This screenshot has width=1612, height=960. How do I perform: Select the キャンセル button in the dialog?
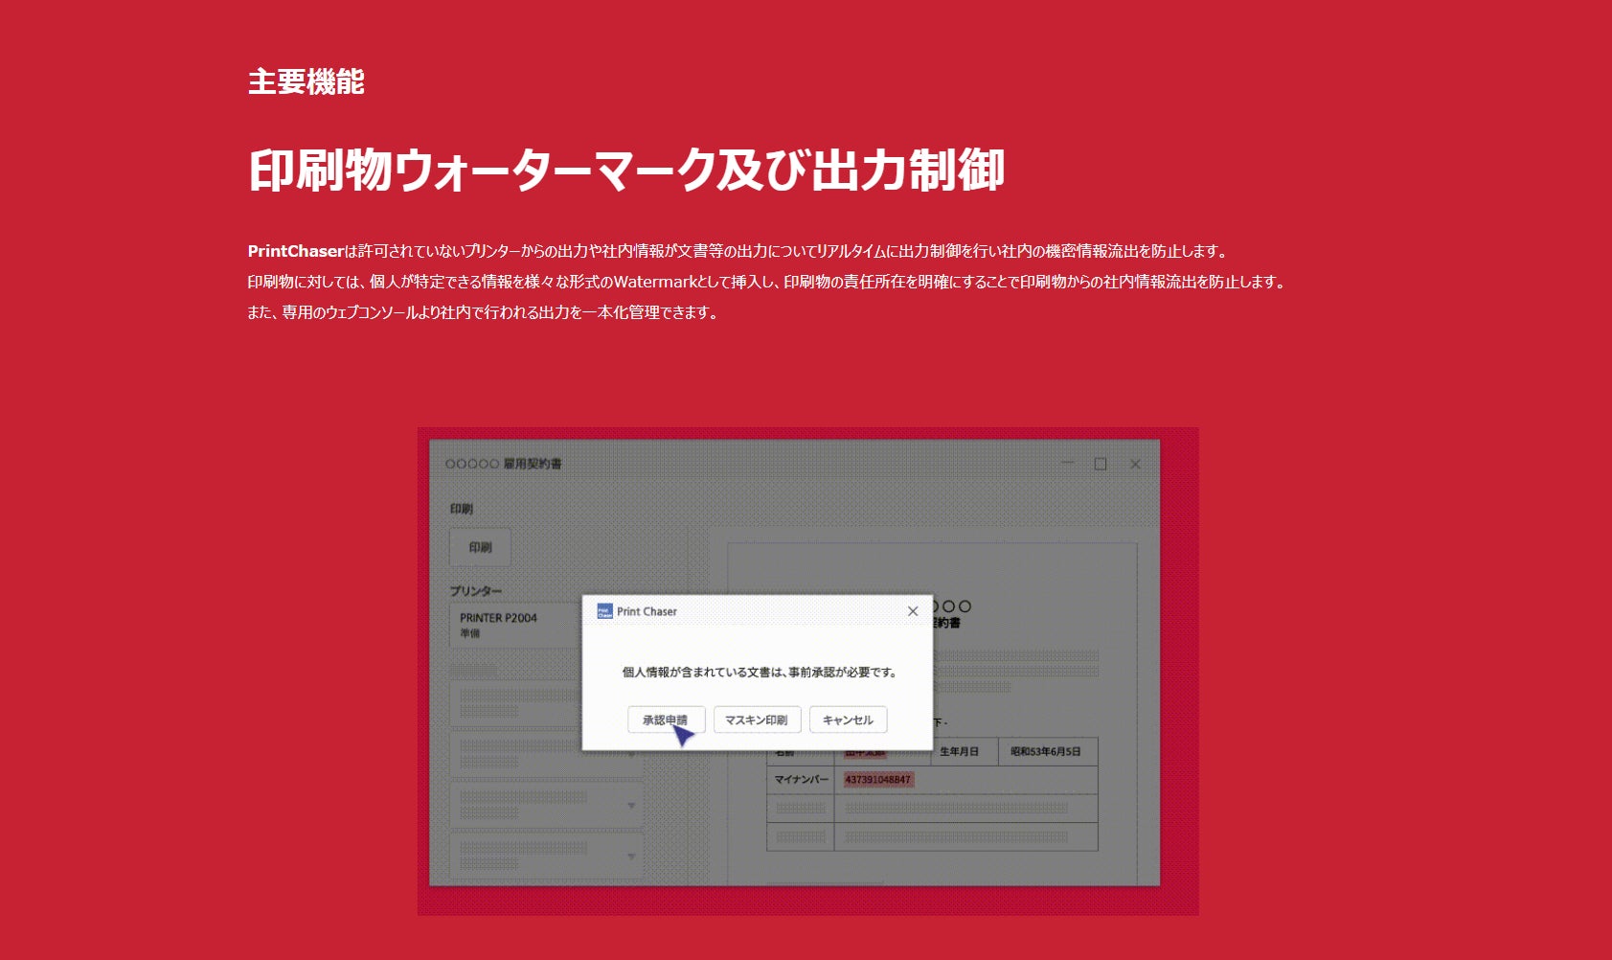coord(848,720)
